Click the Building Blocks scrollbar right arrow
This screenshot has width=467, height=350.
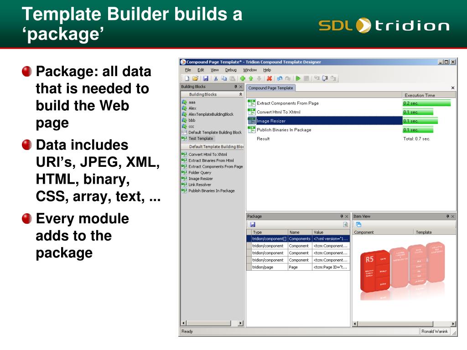pyautogui.click(x=241, y=323)
